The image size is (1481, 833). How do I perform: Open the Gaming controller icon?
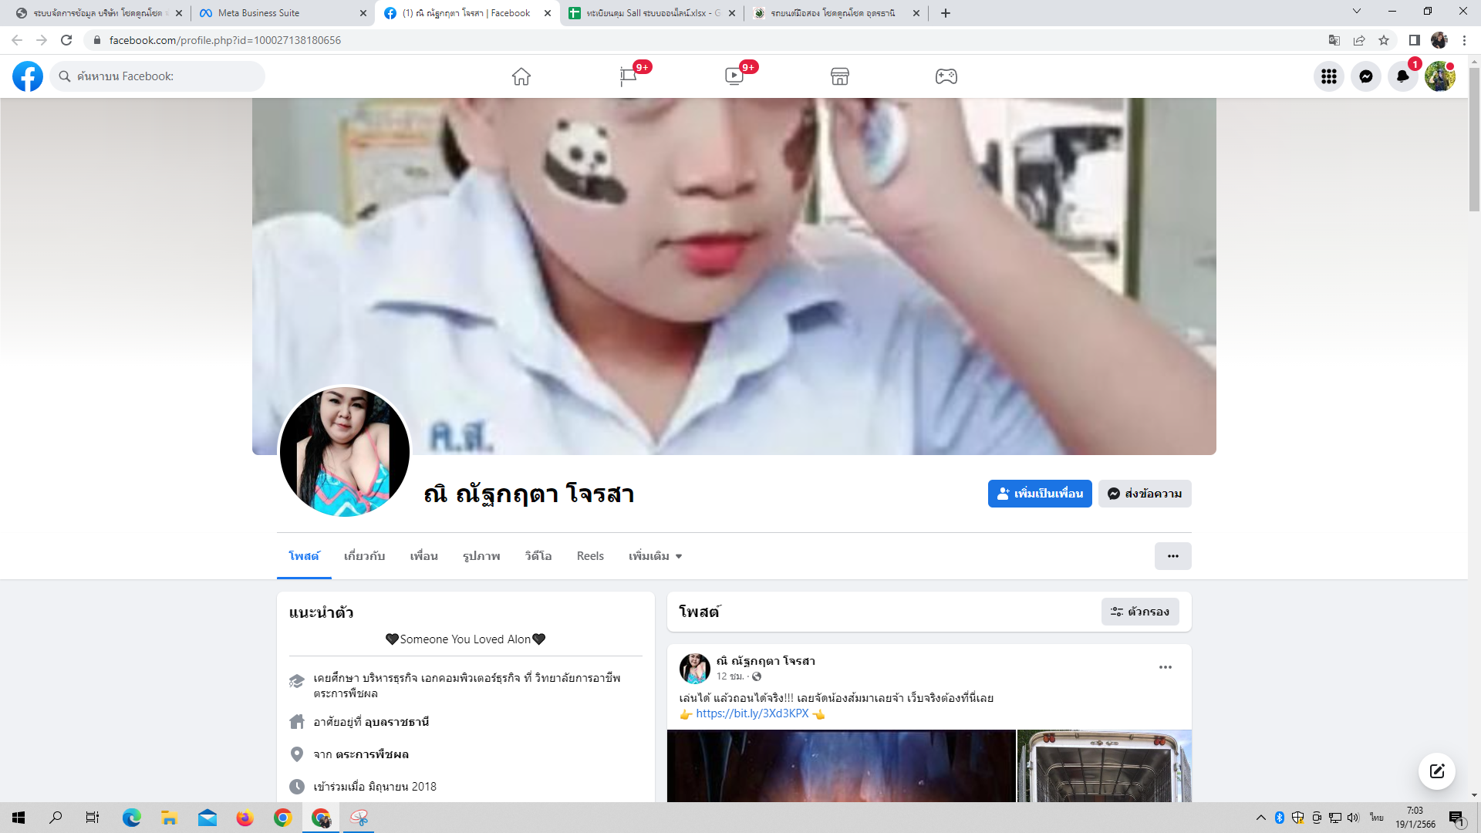pos(946,76)
